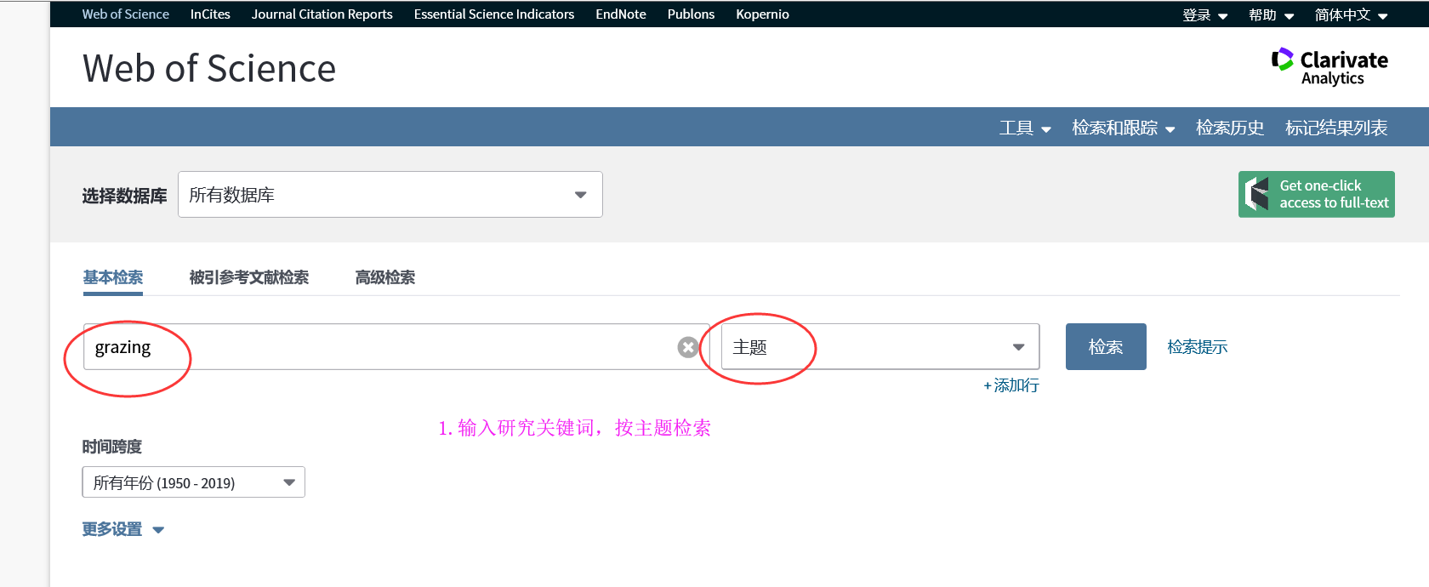Screen dimensions: 1429x587
Task: Open the 检索提示 link
Action: (x=1197, y=347)
